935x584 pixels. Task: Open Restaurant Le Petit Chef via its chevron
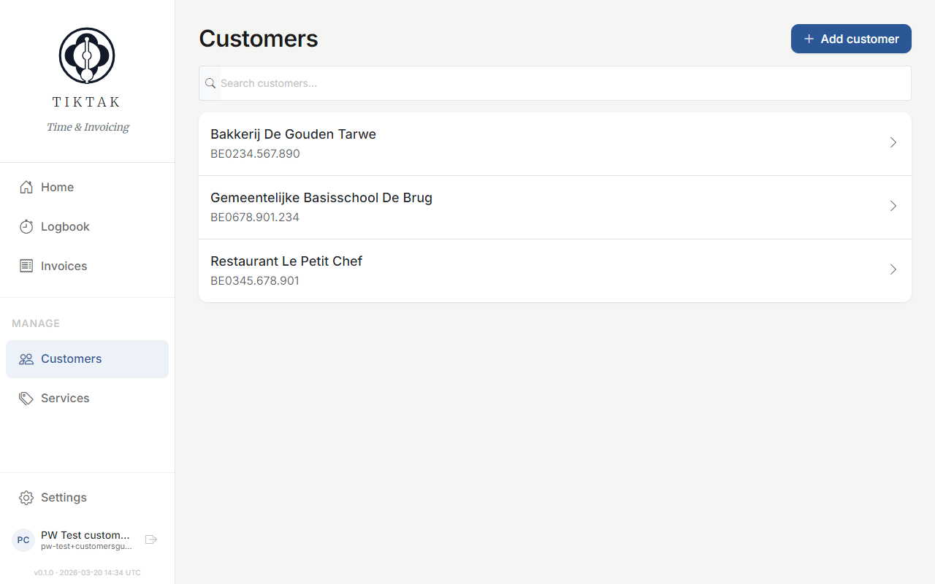click(893, 269)
